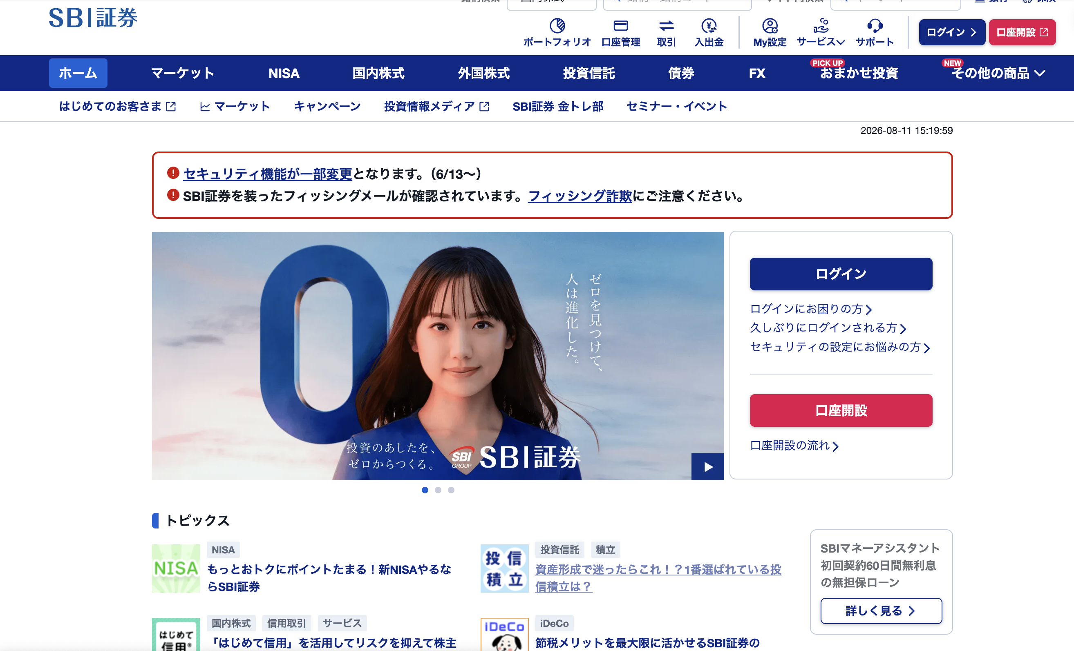This screenshot has width=1074, height=651.
Task: Click the large red 口座開設 button
Action: [841, 410]
